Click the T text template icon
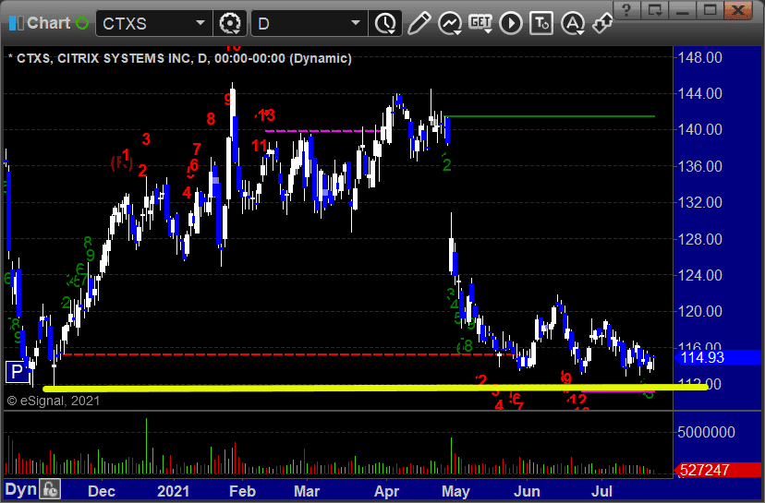Viewport: 765px width, 503px height. (x=541, y=23)
